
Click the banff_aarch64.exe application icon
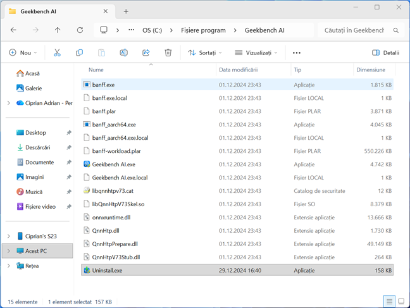(x=87, y=125)
